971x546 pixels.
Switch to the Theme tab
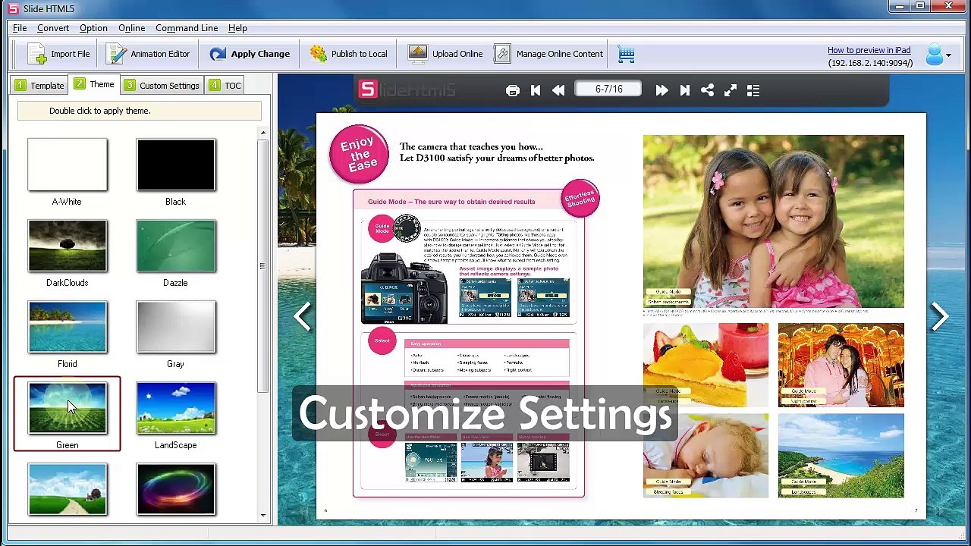pyautogui.click(x=94, y=84)
